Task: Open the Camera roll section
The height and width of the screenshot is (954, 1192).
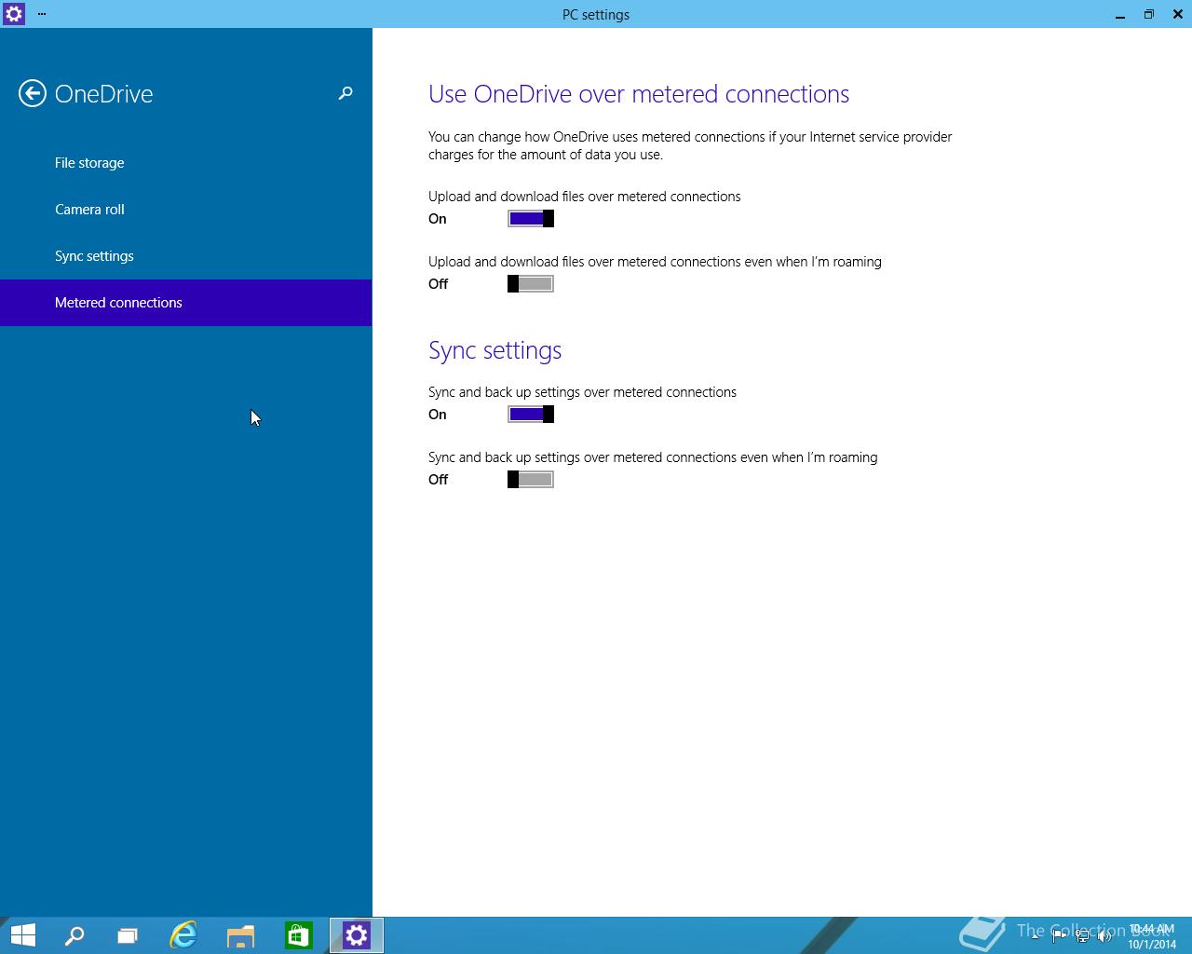Action: click(186, 210)
